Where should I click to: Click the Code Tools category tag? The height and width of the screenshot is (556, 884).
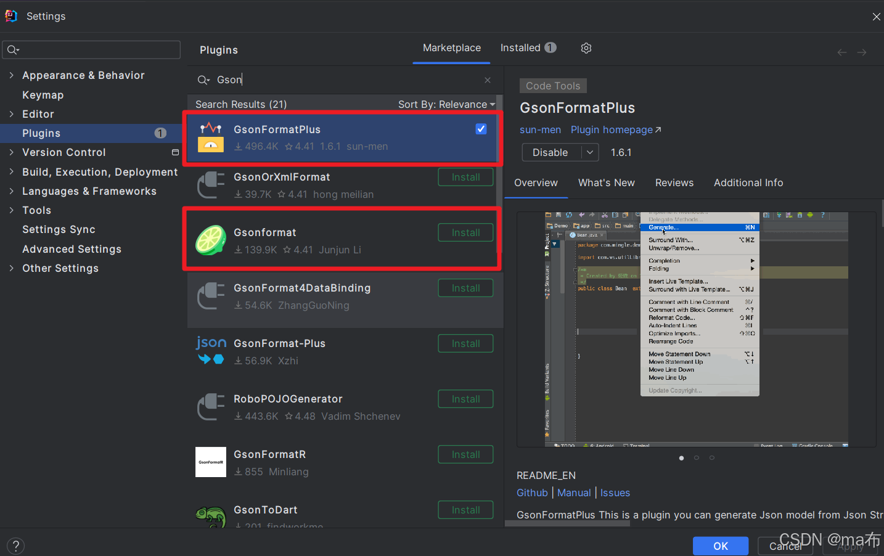pos(553,86)
